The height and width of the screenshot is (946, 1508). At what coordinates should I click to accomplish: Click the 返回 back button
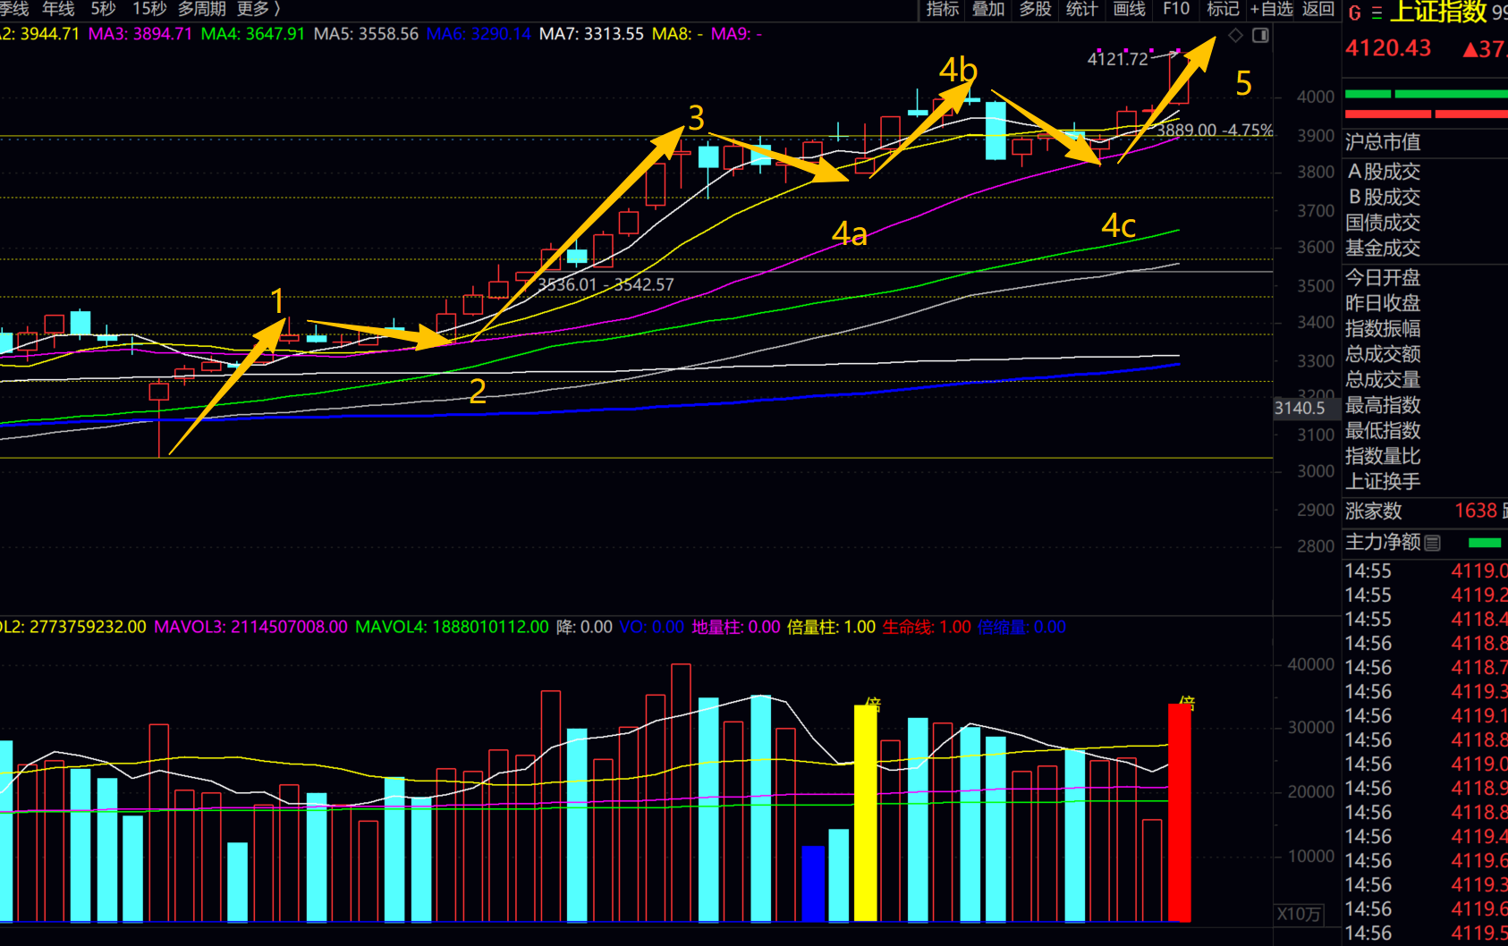pos(1317,9)
